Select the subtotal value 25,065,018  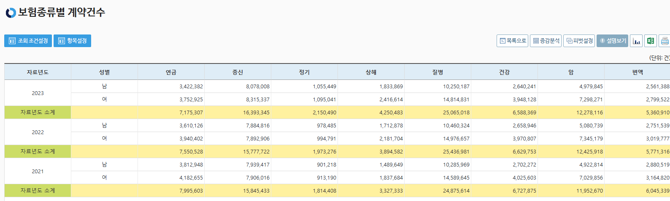pyautogui.click(x=456, y=113)
